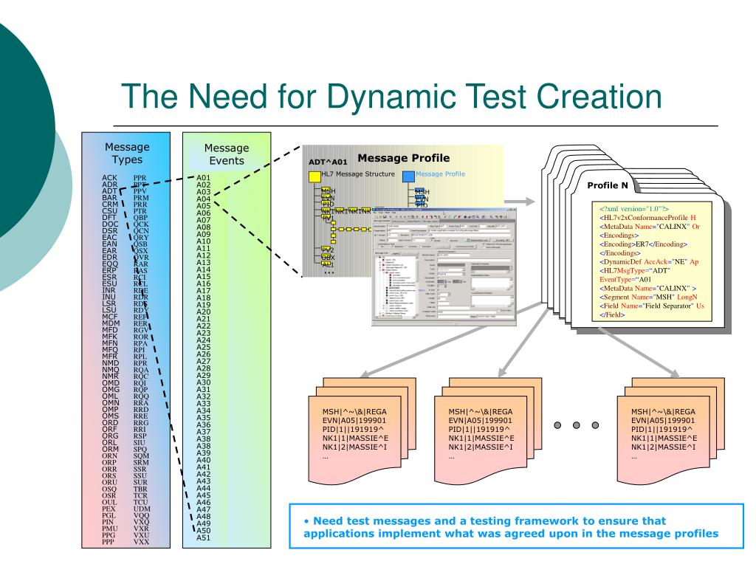This screenshot has width=756, height=567.
Task: Select the A04 message event
Action: (x=204, y=199)
